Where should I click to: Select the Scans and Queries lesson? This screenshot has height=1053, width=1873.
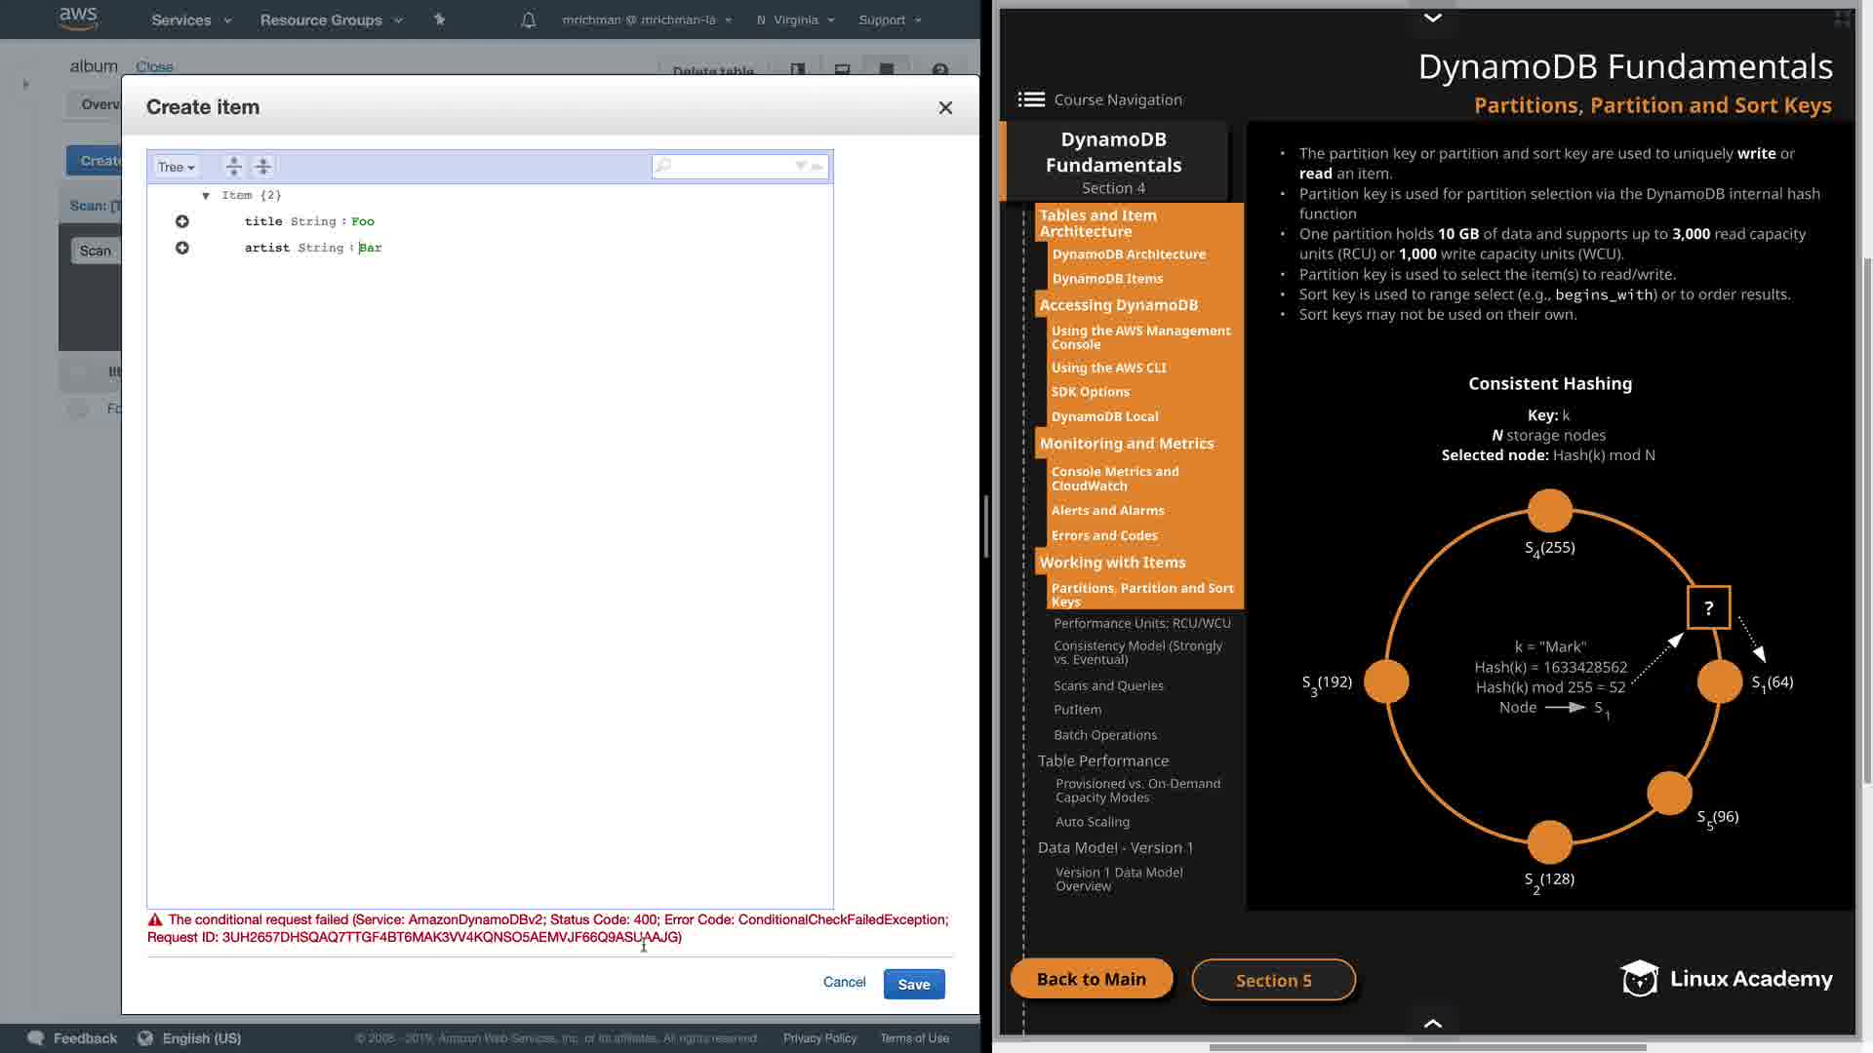(x=1108, y=685)
